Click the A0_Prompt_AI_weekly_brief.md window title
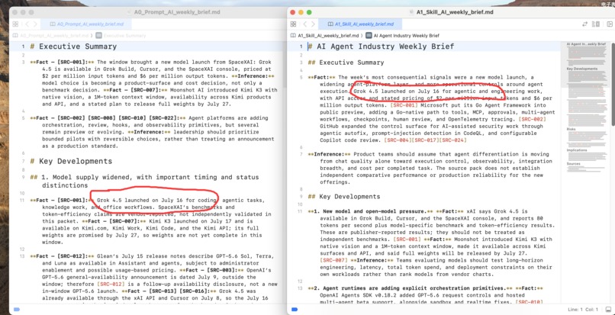Image resolution: width=615 pixels, height=315 pixels. [177, 12]
